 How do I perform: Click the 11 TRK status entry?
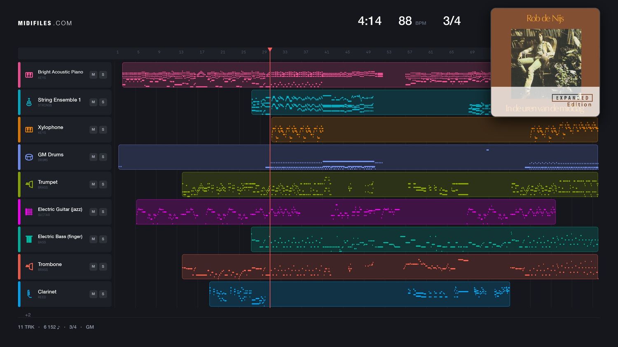pos(26,327)
